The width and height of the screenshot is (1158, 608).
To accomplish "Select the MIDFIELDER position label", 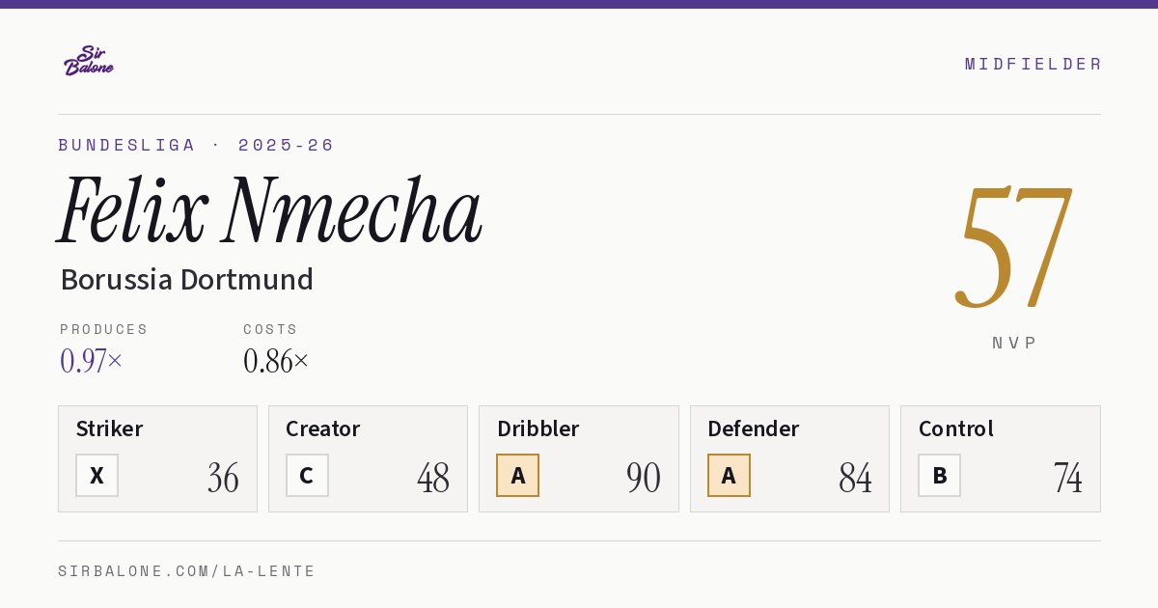I will [x=1033, y=64].
